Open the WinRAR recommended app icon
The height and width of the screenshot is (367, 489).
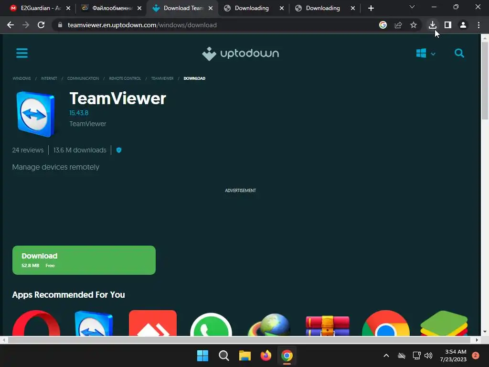328,325
